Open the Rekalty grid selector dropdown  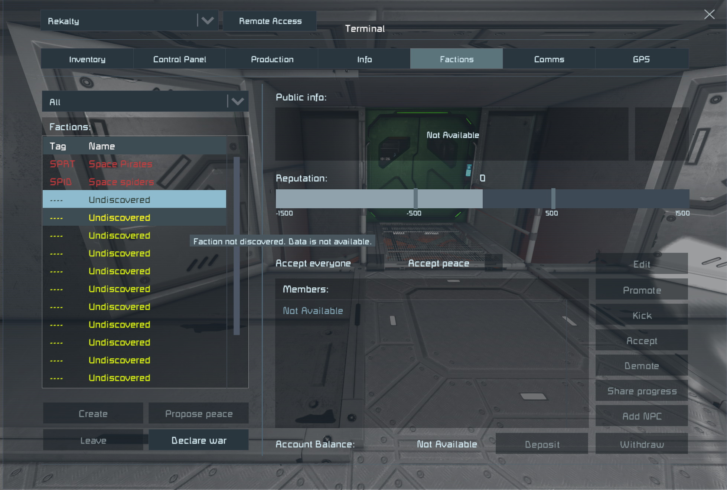pyautogui.click(x=119, y=21)
